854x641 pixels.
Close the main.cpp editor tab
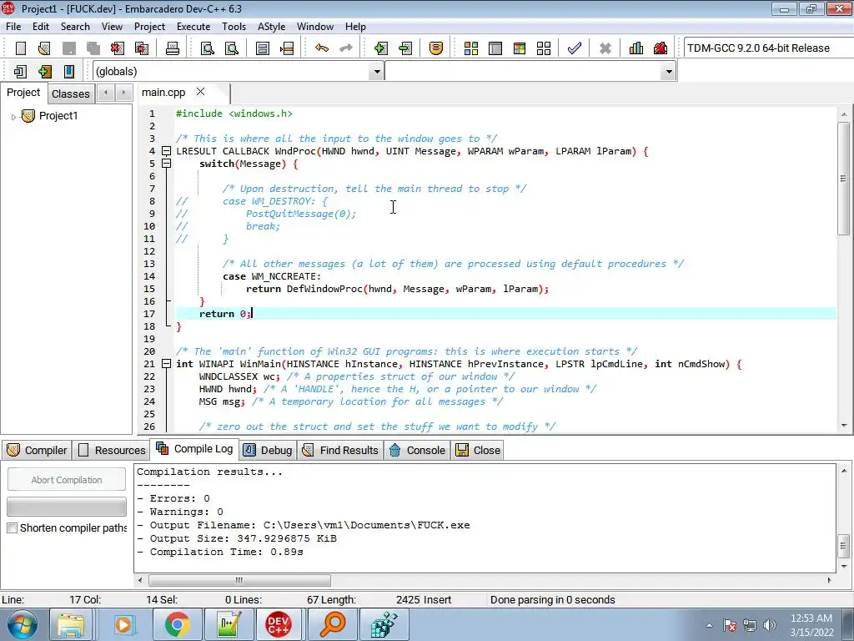(x=200, y=92)
